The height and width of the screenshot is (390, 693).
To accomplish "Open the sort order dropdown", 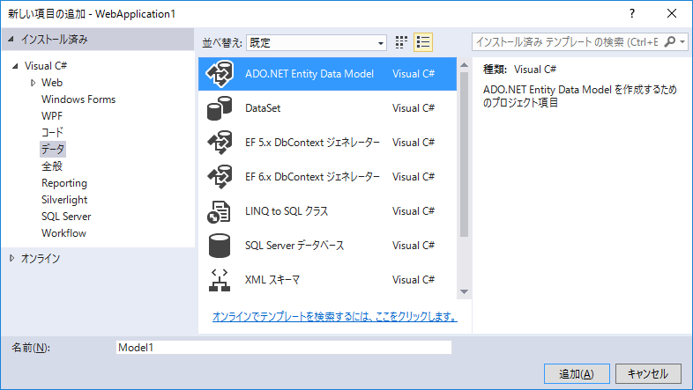I will 317,43.
